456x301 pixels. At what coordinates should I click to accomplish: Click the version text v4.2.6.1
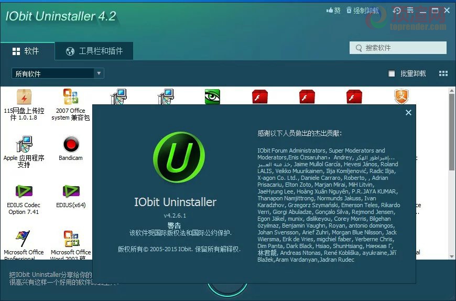click(175, 216)
